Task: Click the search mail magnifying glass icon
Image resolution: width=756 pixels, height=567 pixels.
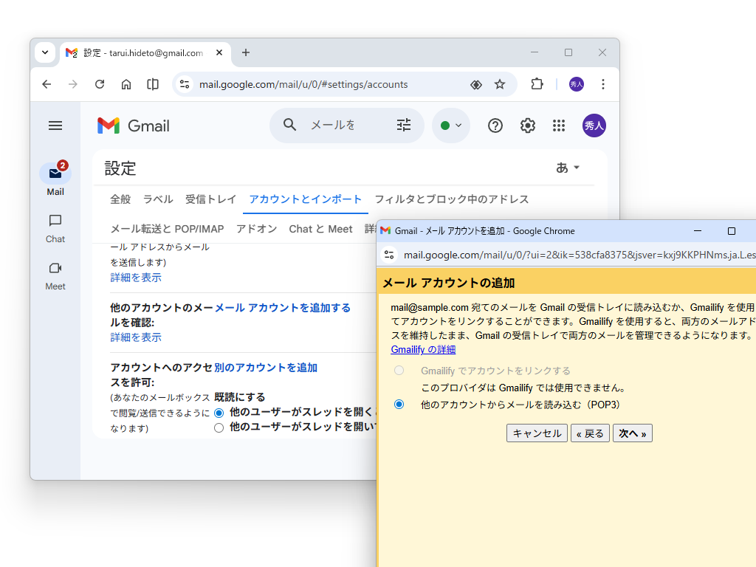Action: (289, 125)
